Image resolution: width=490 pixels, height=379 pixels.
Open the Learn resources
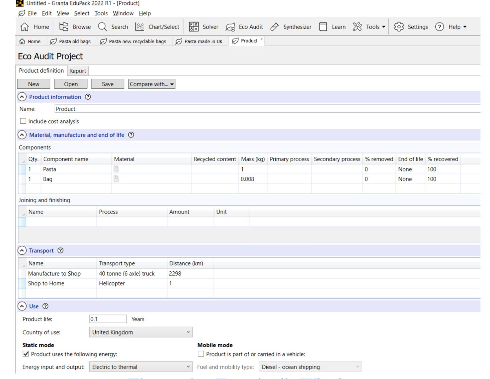(332, 27)
